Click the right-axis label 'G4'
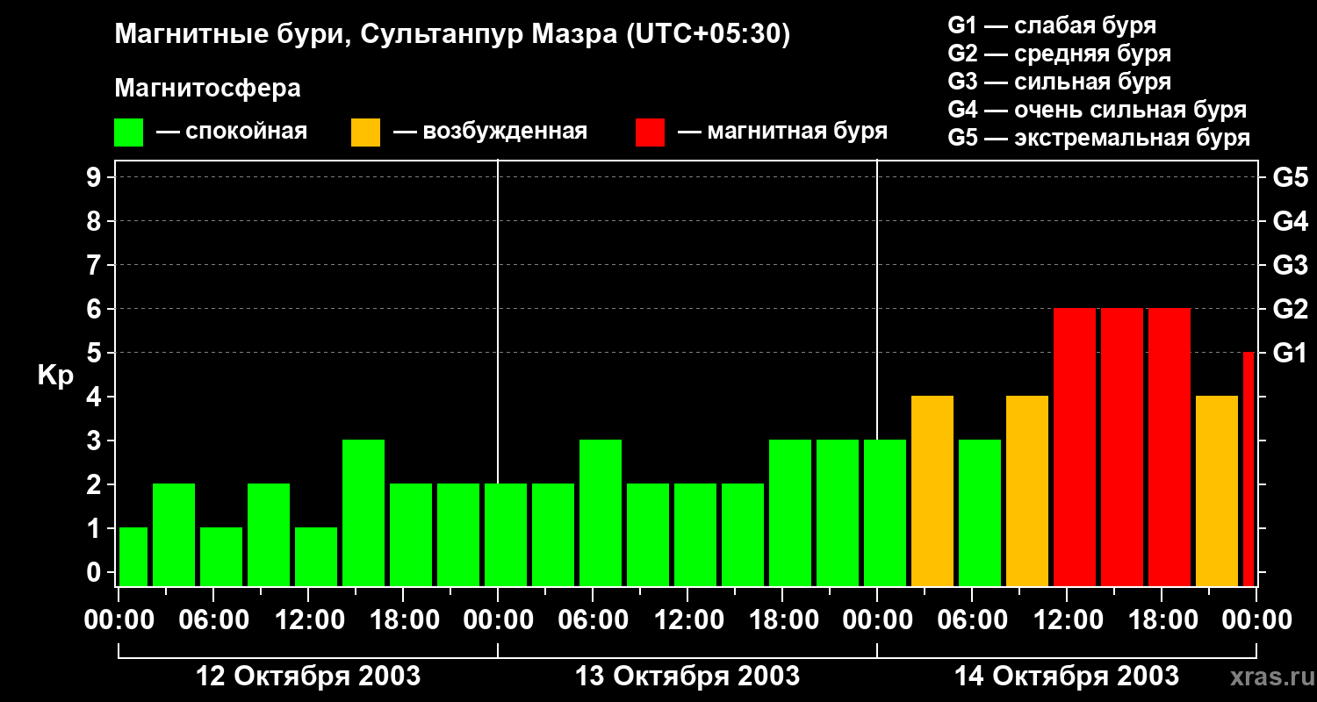Viewport: 1317px width, 702px height. (x=1290, y=221)
